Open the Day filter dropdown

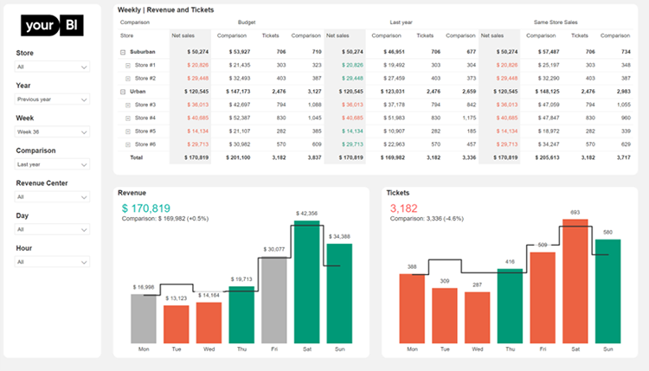point(53,229)
